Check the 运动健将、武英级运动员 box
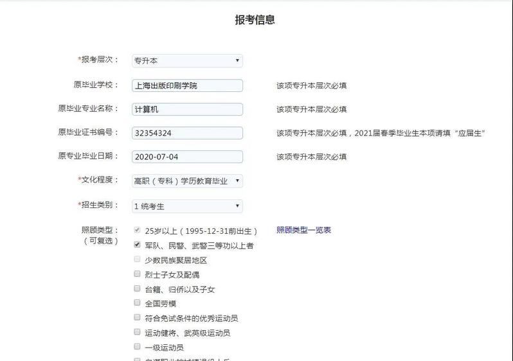 (x=137, y=332)
